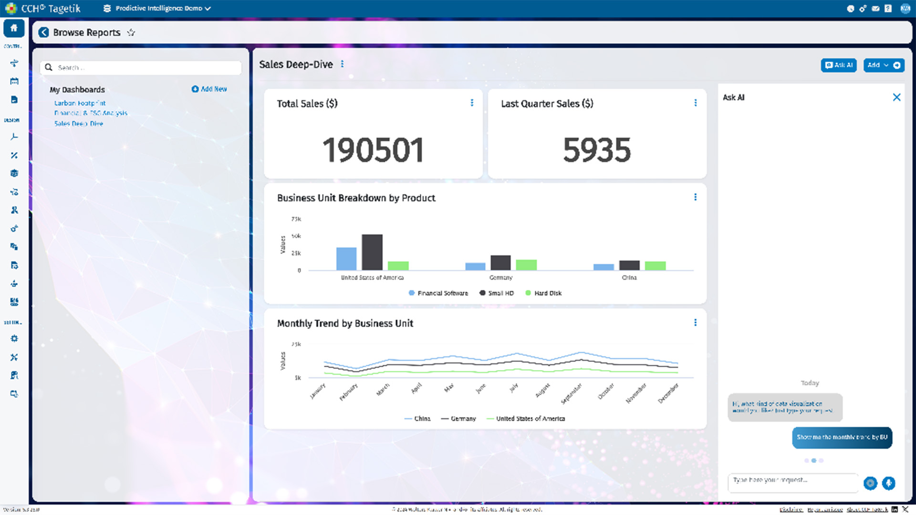Open the calendar icon in sidebar
Image resolution: width=916 pixels, height=515 pixels.
coord(14,81)
